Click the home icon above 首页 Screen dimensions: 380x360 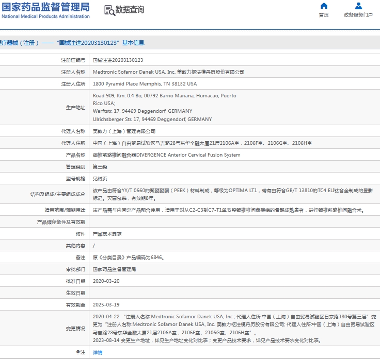pos(324,6)
